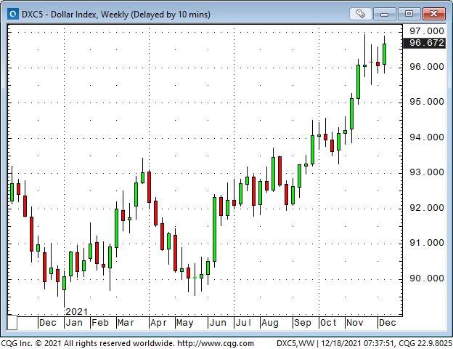The width and height of the screenshot is (453, 349).
Task: Click the 93.000 price axis label
Action: coord(427,172)
